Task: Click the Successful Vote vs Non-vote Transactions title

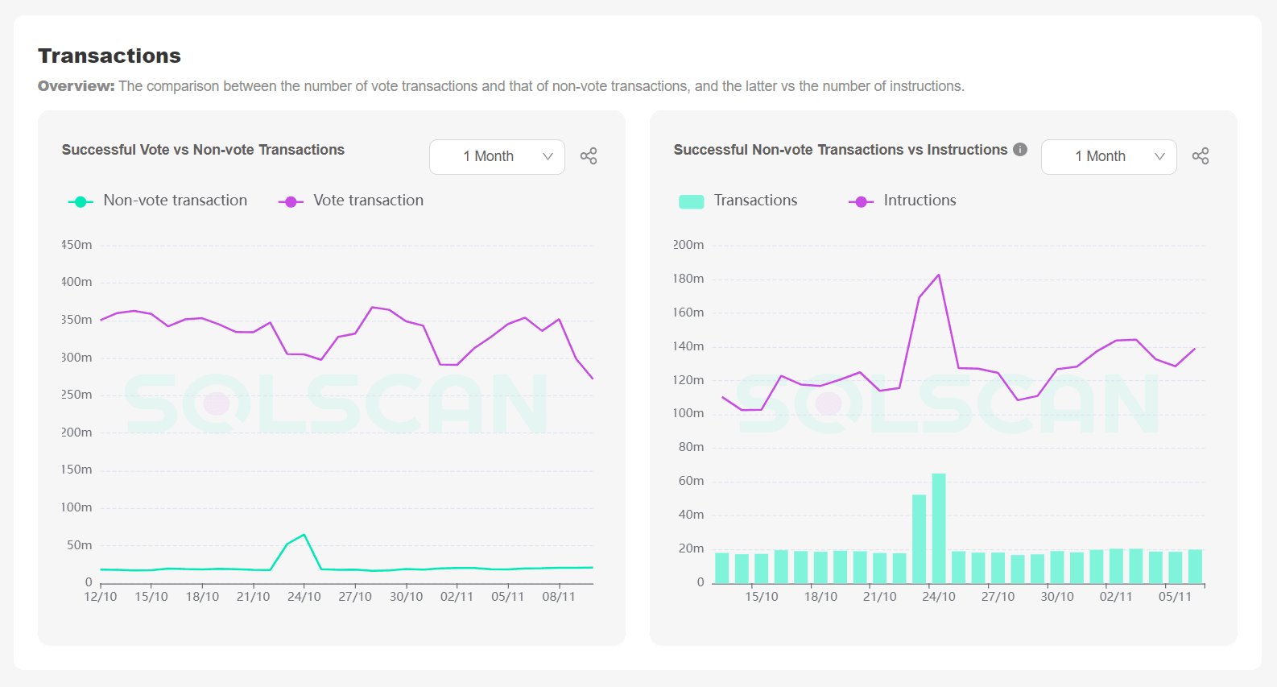Action: 203,149
